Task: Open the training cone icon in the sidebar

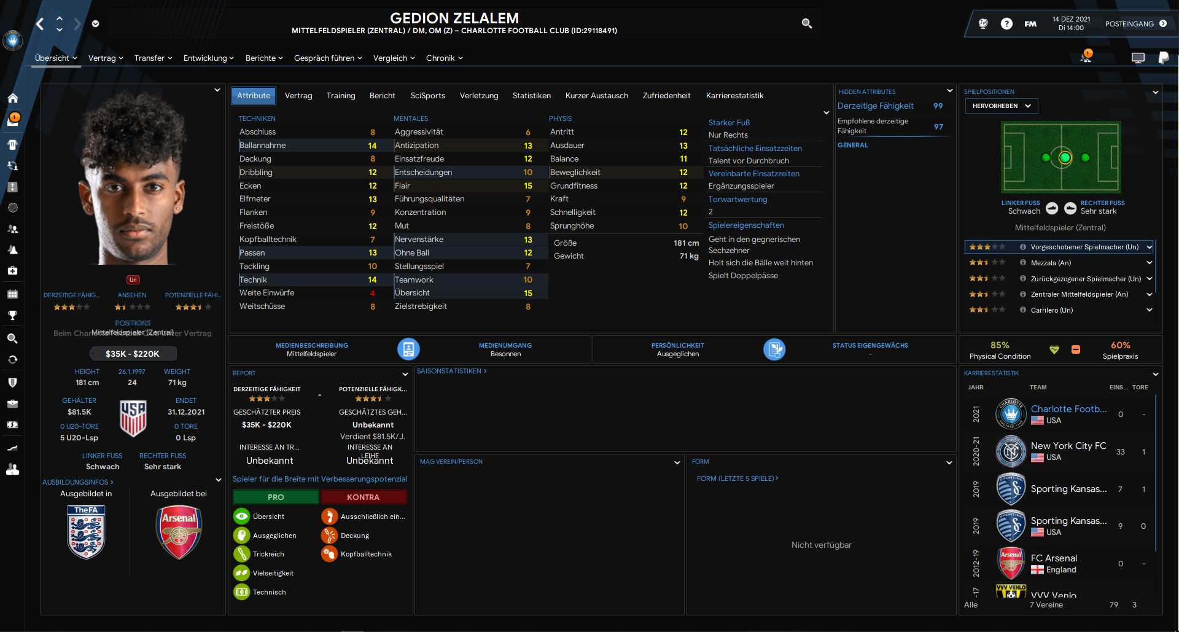Action: (x=12, y=249)
